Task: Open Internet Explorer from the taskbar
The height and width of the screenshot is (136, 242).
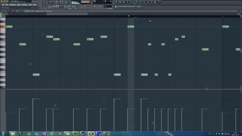Action: [52, 133]
